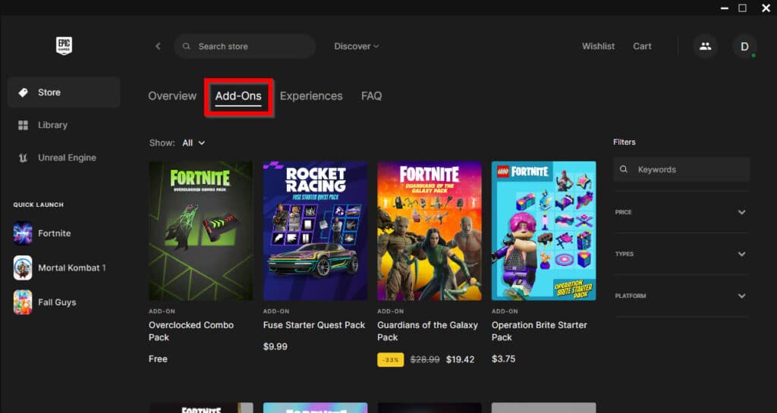Screen dimensions: 777x413
Task: Click the Epic Games logo
Action: [x=64, y=46]
